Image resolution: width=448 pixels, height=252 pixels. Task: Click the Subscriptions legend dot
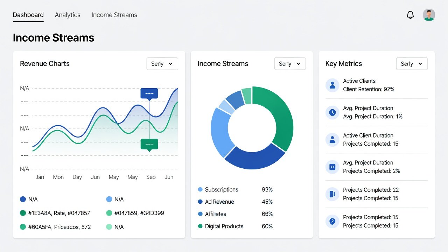pyautogui.click(x=200, y=189)
